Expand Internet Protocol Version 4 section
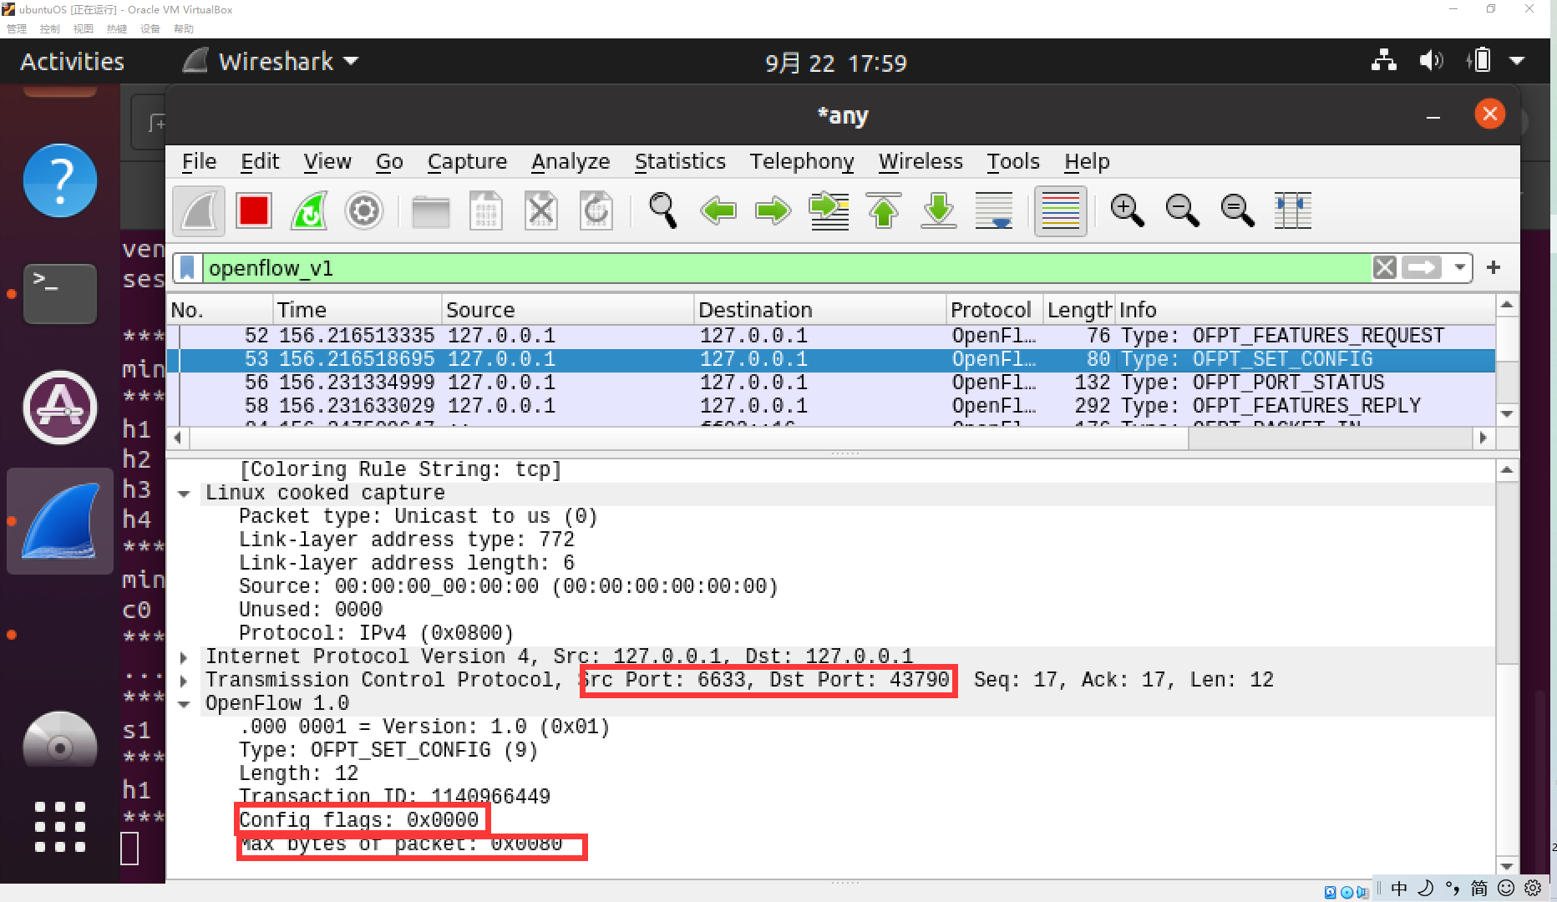This screenshot has height=902, width=1557. (184, 657)
